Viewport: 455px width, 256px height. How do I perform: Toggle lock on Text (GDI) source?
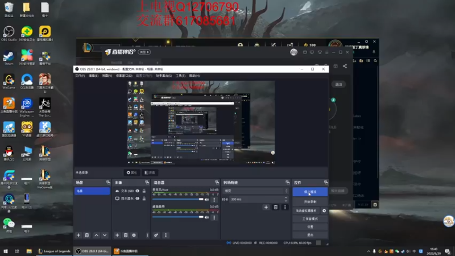[x=144, y=191]
